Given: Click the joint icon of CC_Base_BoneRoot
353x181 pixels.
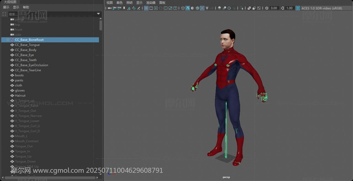Looking at the screenshot, I should (12, 40).
